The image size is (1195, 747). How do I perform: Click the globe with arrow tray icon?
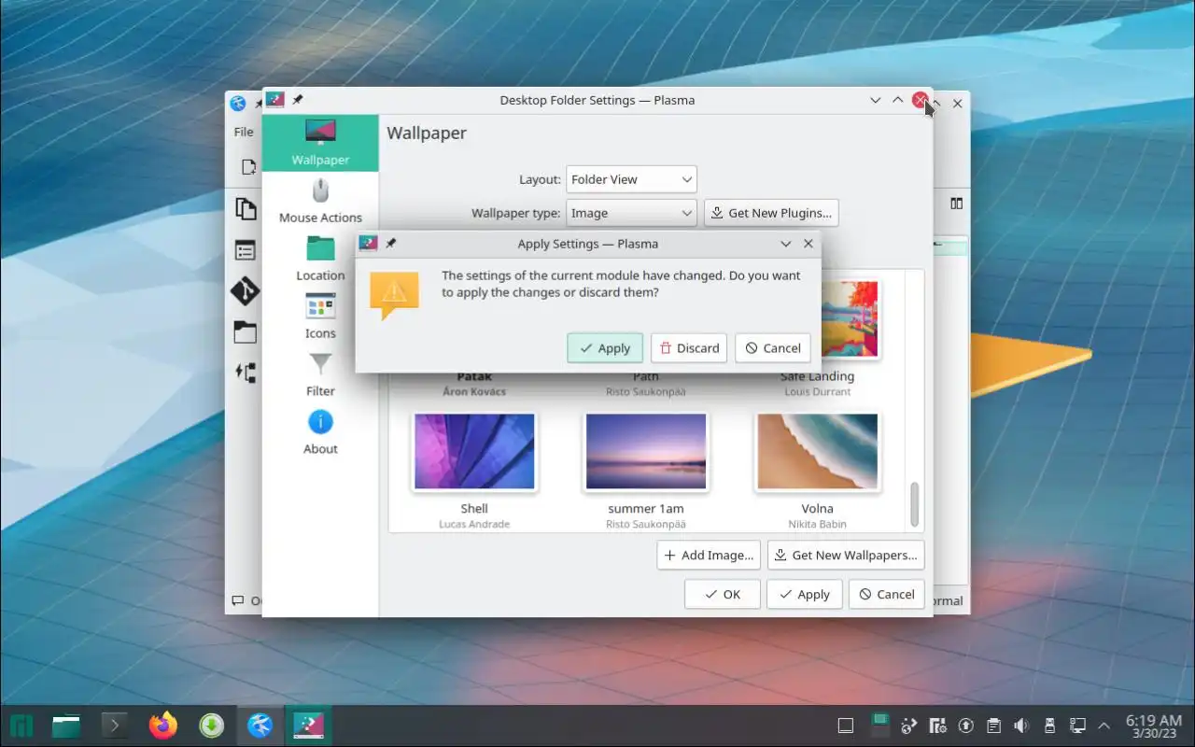909,726
